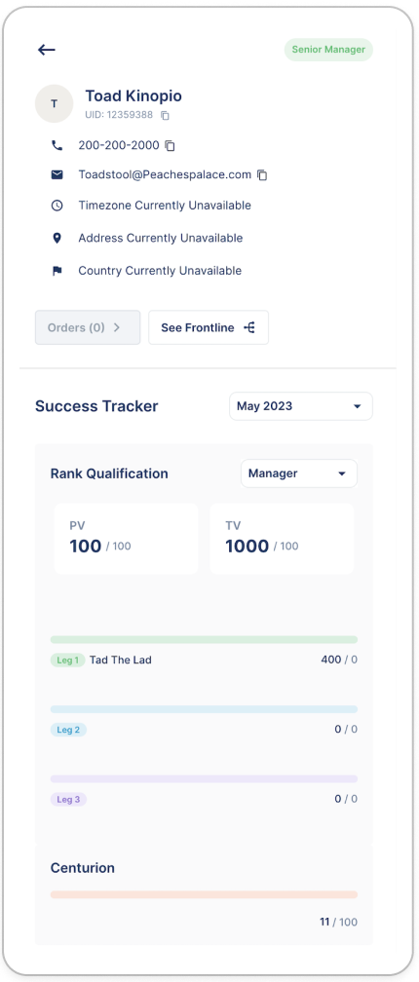Click the orange Centurion progress bar
Image resolution: width=419 pixels, height=982 pixels.
[204, 894]
